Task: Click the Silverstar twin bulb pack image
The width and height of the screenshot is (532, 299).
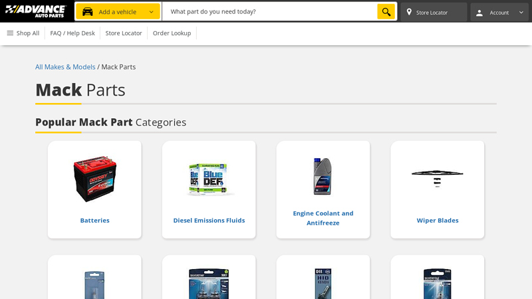Action: [x=209, y=284]
